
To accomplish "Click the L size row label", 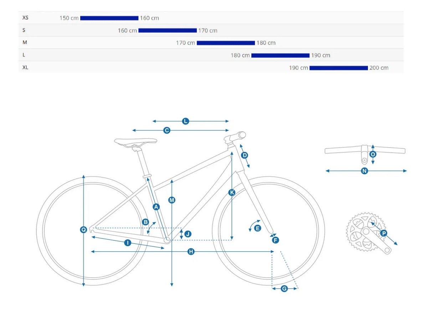I will [x=24, y=55].
